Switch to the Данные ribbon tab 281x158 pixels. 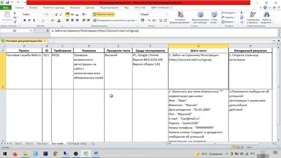(x=90, y=8)
